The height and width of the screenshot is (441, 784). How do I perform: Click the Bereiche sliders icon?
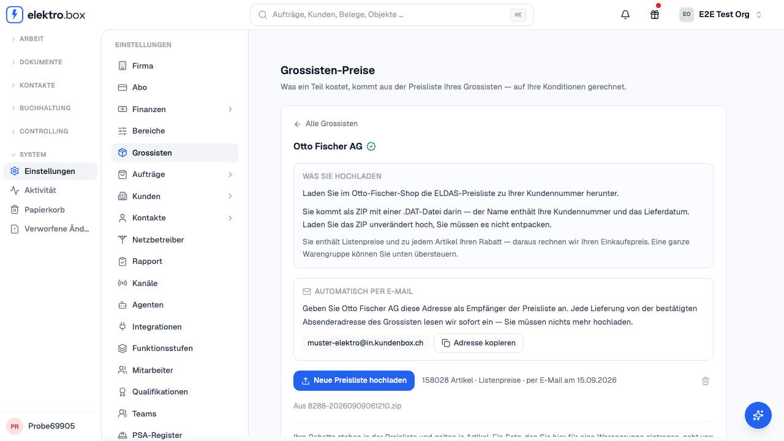[x=122, y=131]
